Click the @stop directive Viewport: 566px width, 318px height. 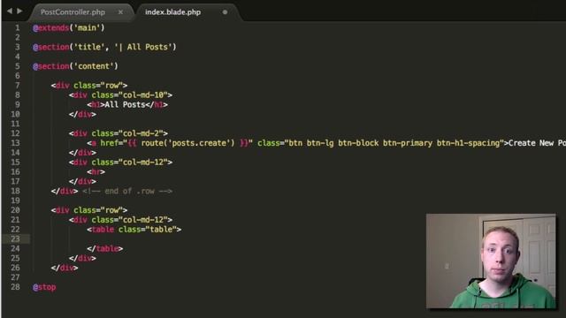pyautogui.click(x=44, y=287)
